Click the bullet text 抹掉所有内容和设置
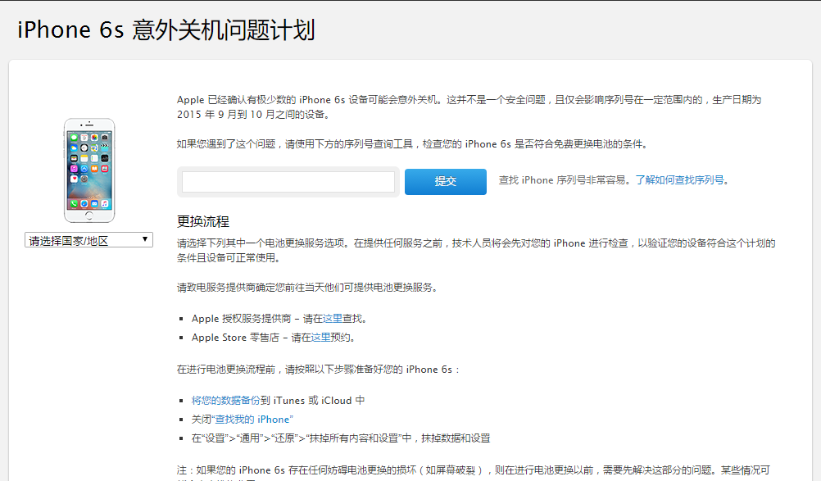821x481 pixels. coord(353,438)
